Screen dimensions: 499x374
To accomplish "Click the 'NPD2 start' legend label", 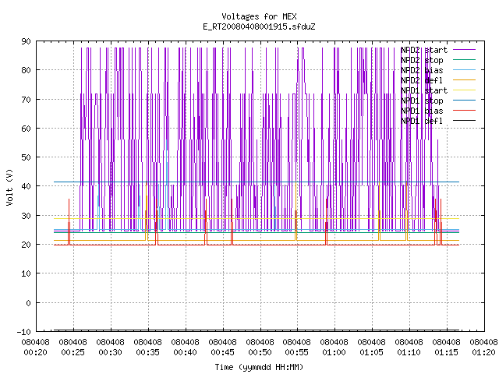I will tap(424, 50).
